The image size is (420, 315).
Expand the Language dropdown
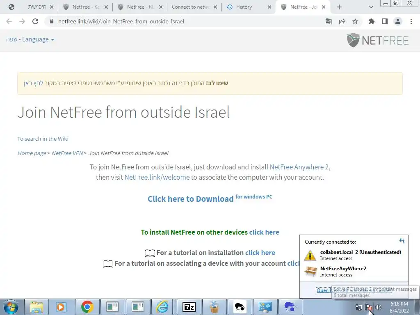30,39
